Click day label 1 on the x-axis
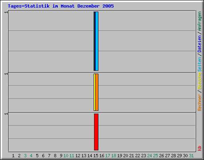 [13, 156]
